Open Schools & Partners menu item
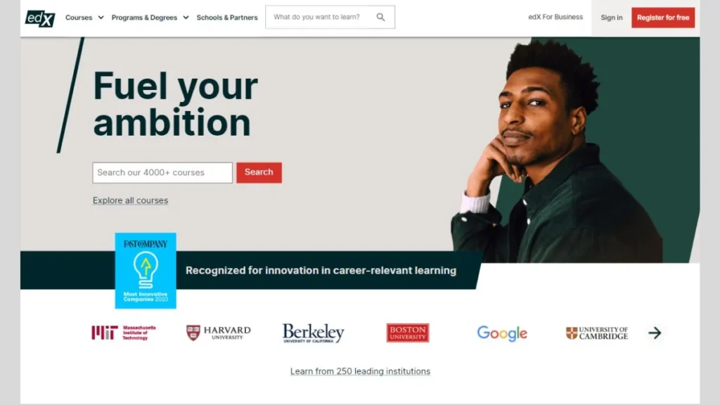This screenshot has width=720, height=405. tap(227, 18)
